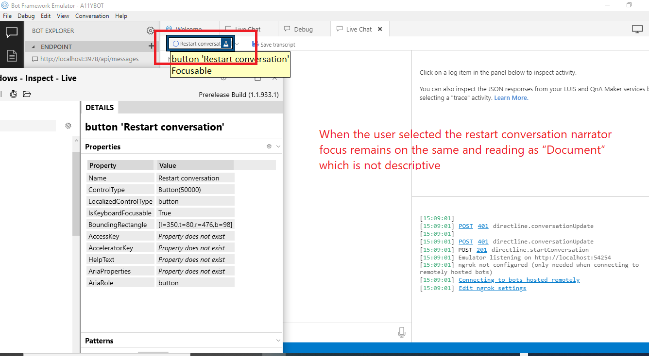Click the open folder icon in Inspect toolbar
This screenshot has height=356, width=649.
27,94
